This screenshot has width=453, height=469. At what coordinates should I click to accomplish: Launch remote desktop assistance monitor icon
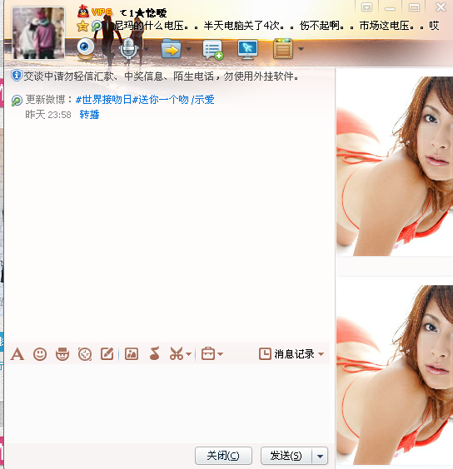(247, 49)
